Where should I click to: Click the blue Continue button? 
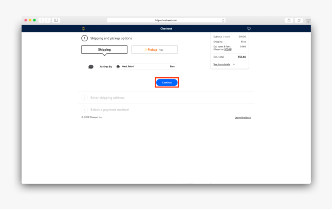click(167, 82)
